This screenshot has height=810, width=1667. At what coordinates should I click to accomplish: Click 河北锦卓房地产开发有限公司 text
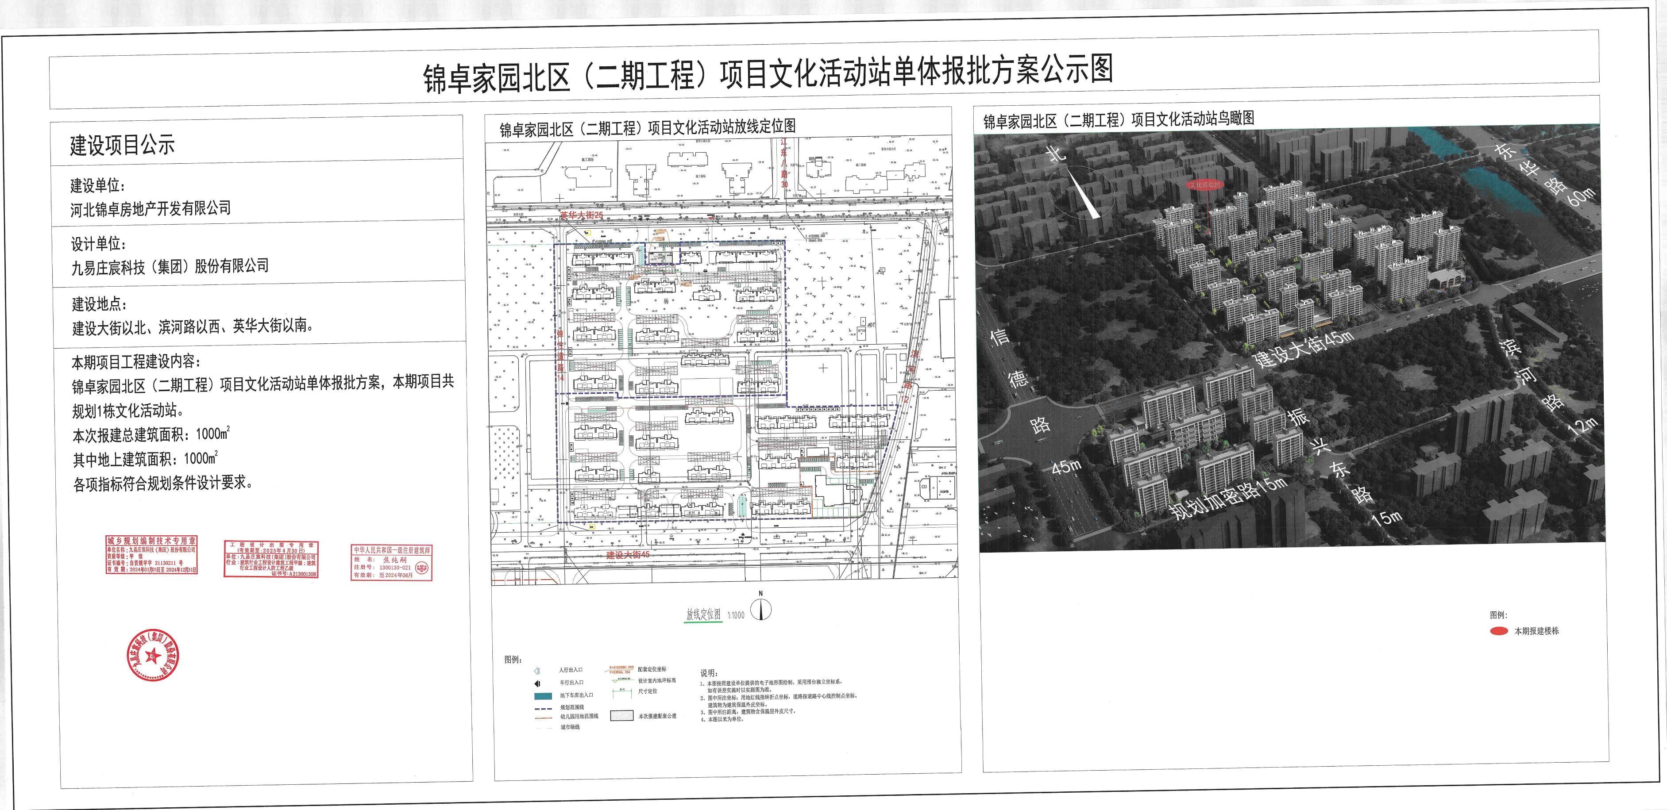point(151,208)
